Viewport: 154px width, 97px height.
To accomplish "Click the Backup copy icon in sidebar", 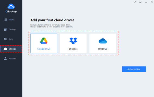I will pyautogui.click(x=5, y=29).
